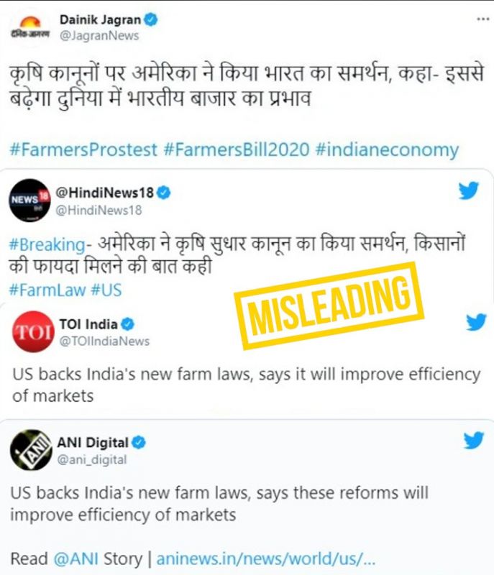The height and width of the screenshot is (575, 494).
Task: Click the TOI India red logo
Action: click(x=33, y=331)
